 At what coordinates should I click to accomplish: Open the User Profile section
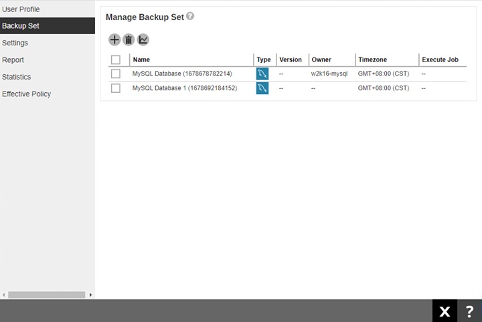[21, 9]
